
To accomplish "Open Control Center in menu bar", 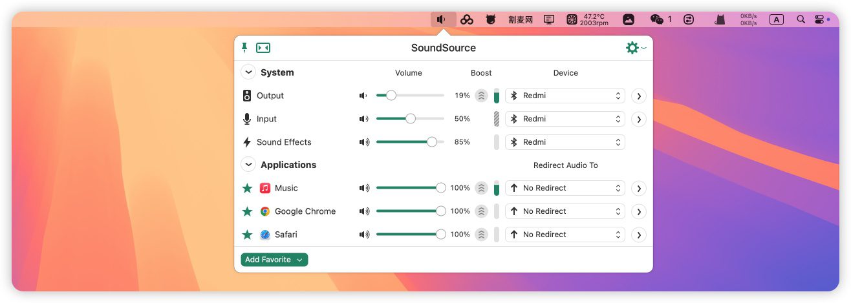I will (820, 20).
